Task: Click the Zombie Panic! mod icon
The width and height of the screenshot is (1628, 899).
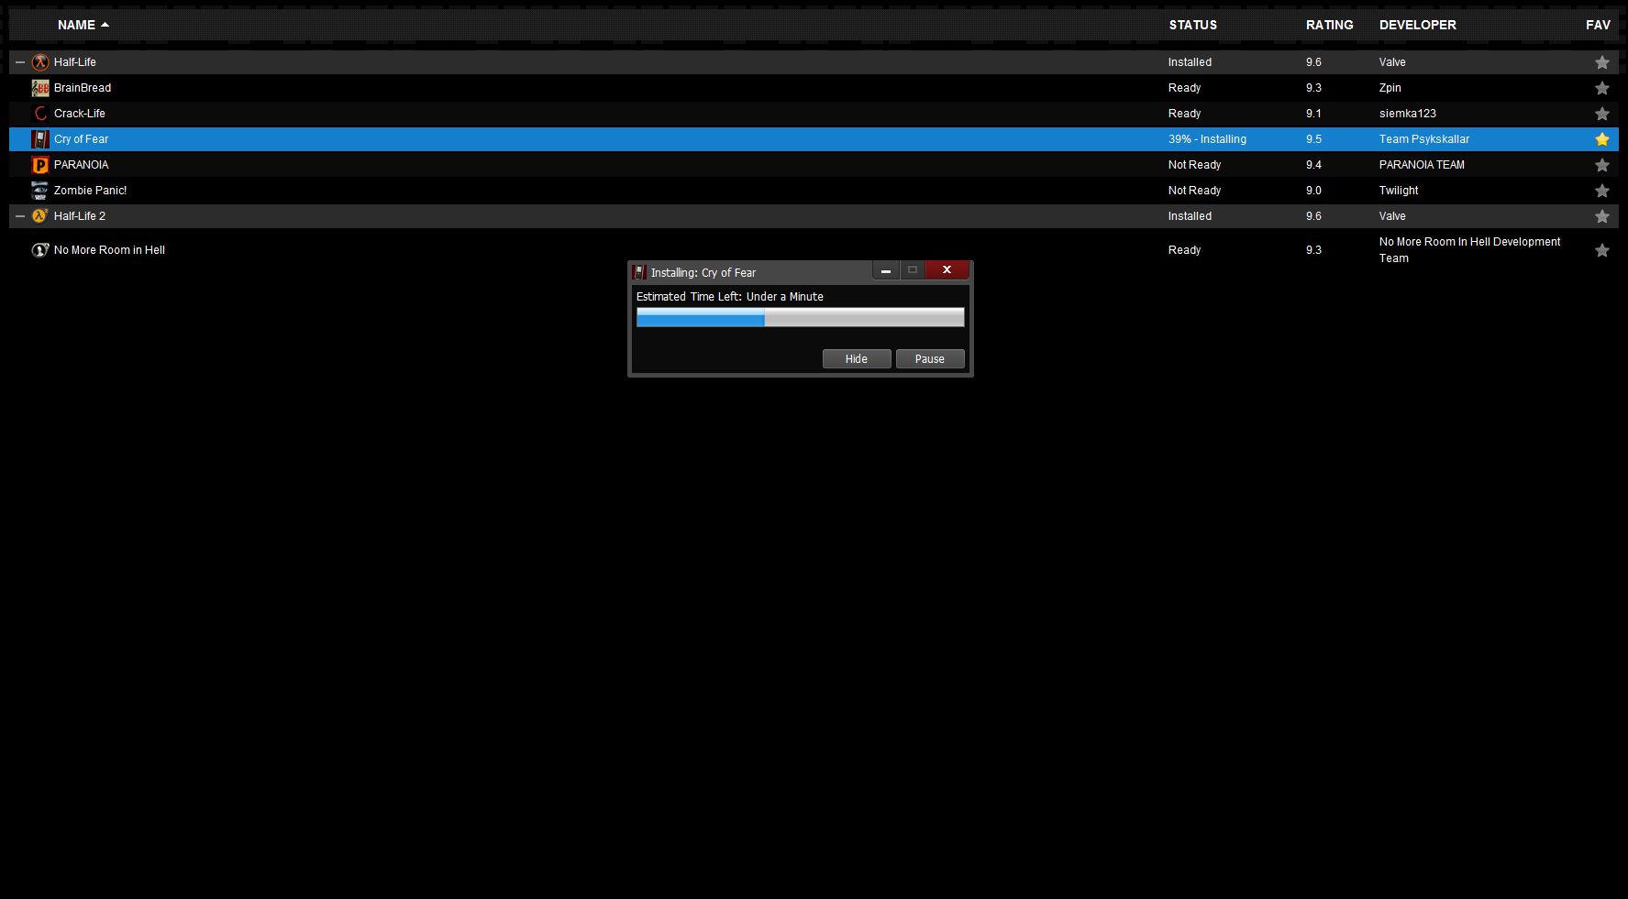Action: coord(40,191)
